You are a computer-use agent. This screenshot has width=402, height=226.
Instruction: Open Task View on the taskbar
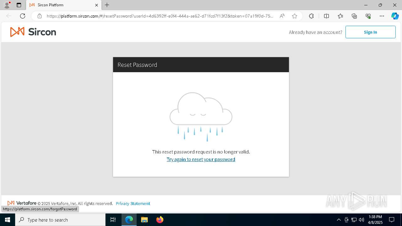(113, 220)
